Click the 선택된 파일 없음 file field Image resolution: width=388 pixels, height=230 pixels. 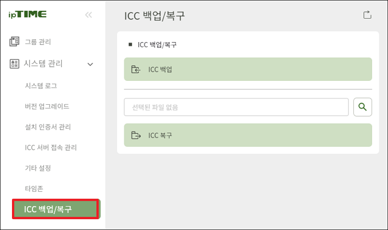(236, 107)
